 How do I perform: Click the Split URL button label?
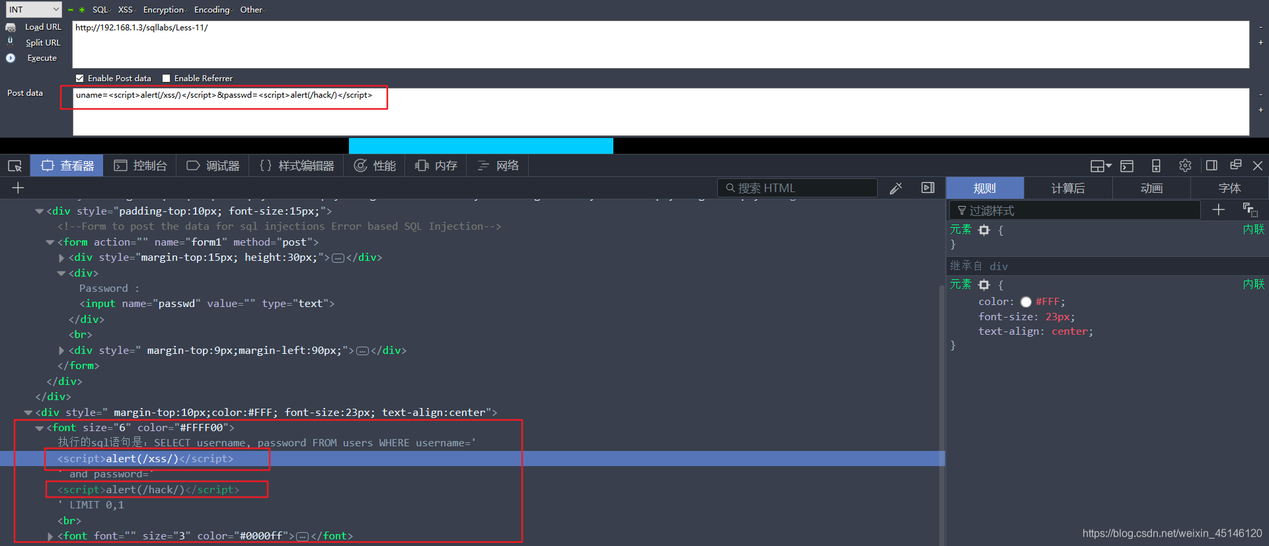(43, 42)
